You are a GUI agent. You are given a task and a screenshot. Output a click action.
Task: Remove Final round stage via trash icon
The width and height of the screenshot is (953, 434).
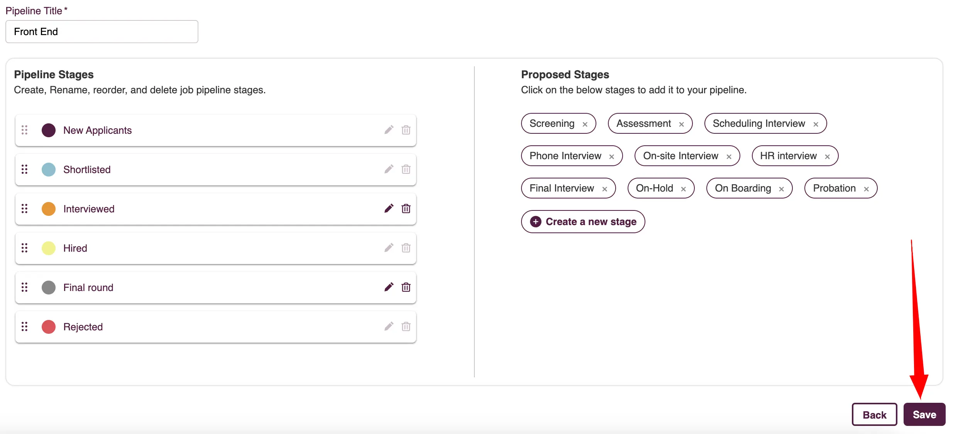(406, 287)
